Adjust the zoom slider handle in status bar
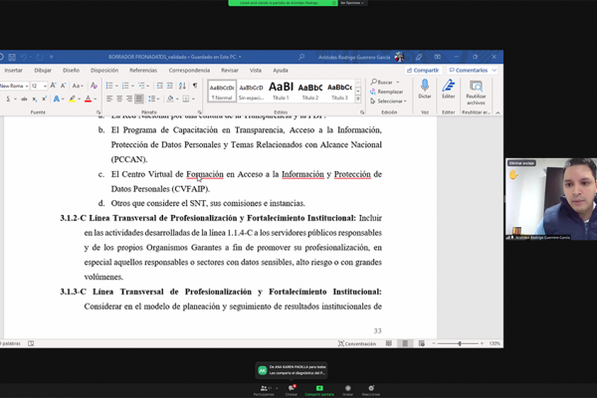This screenshot has width=597, height=398. coord(460,343)
